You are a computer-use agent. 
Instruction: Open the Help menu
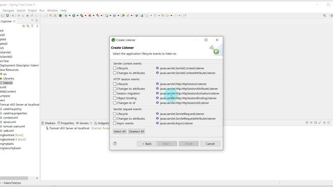pos(63,10)
